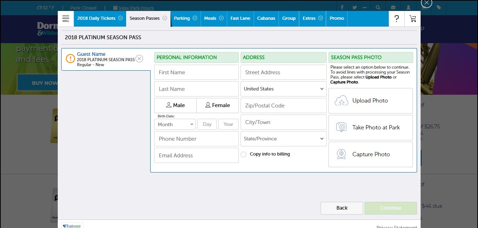The width and height of the screenshot is (478, 228).
Task: Choose the Capture Photo option
Action: [371, 154]
